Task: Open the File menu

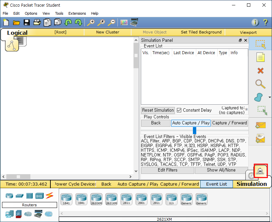Action: click(x=5, y=13)
